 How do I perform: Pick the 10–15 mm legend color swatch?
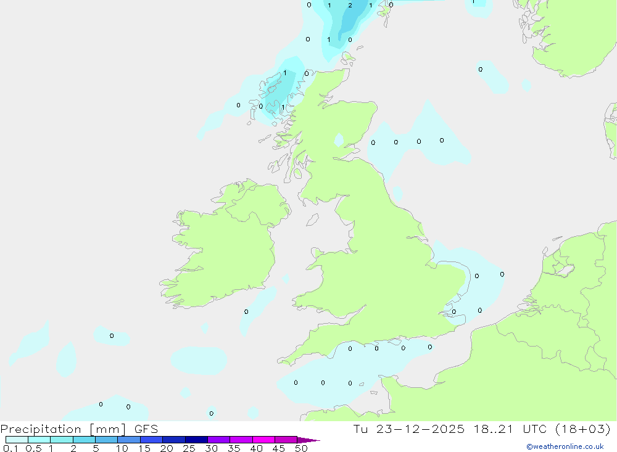(129, 440)
